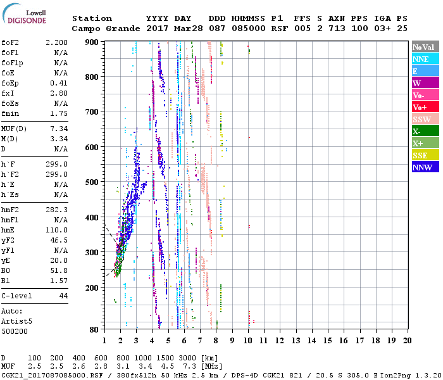Click the h`F value 299.0

pyautogui.click(x=56, y=164)
